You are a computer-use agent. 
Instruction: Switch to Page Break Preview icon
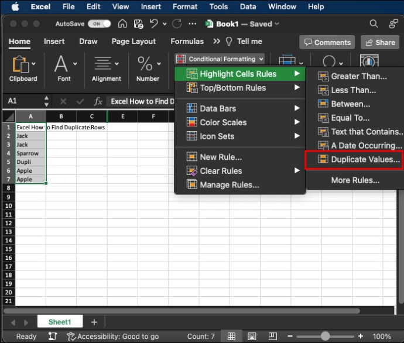pos(273,337)
